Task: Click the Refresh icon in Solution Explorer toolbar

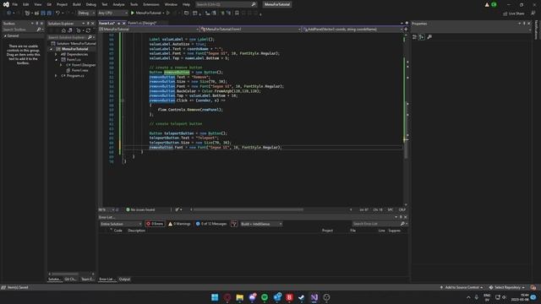Action: click(88, 30)
